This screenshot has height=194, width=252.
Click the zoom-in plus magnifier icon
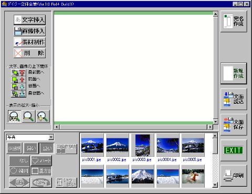43,116
